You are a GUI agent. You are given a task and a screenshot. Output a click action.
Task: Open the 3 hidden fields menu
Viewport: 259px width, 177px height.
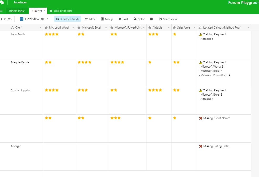pos(67,19)
